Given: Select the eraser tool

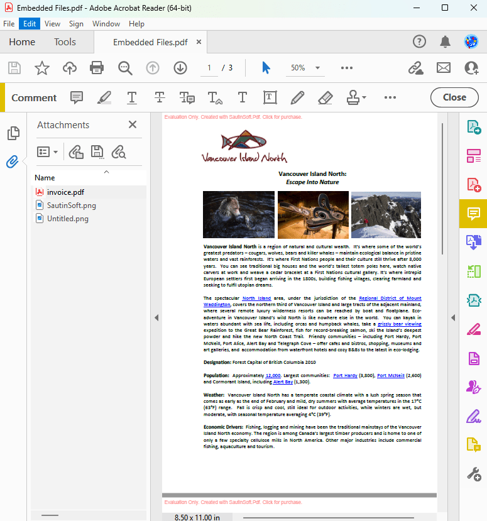Looking at the screenshot, I should click(326, 97).
